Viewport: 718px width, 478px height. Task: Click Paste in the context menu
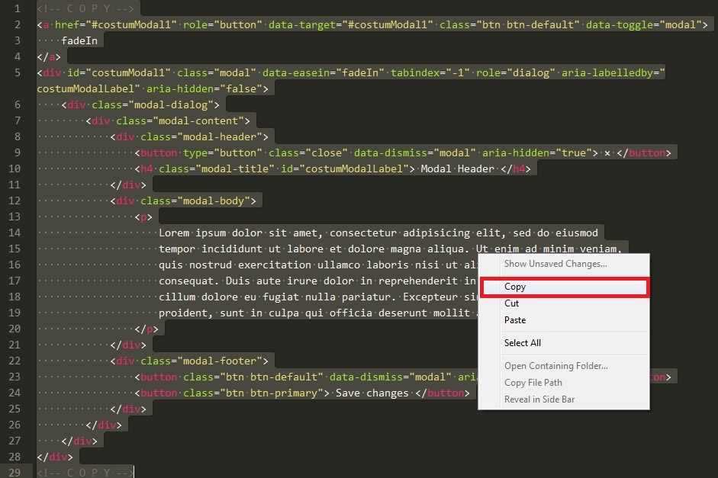[515, 320]
